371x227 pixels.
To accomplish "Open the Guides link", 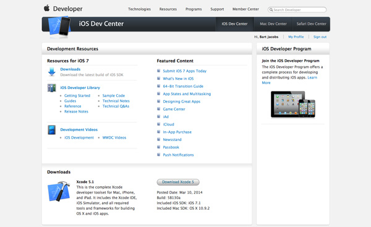I will click(70, 101).
